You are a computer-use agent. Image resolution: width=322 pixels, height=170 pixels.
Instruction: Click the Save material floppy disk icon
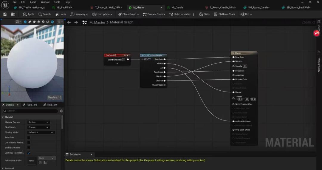click(x=5, y=14)
